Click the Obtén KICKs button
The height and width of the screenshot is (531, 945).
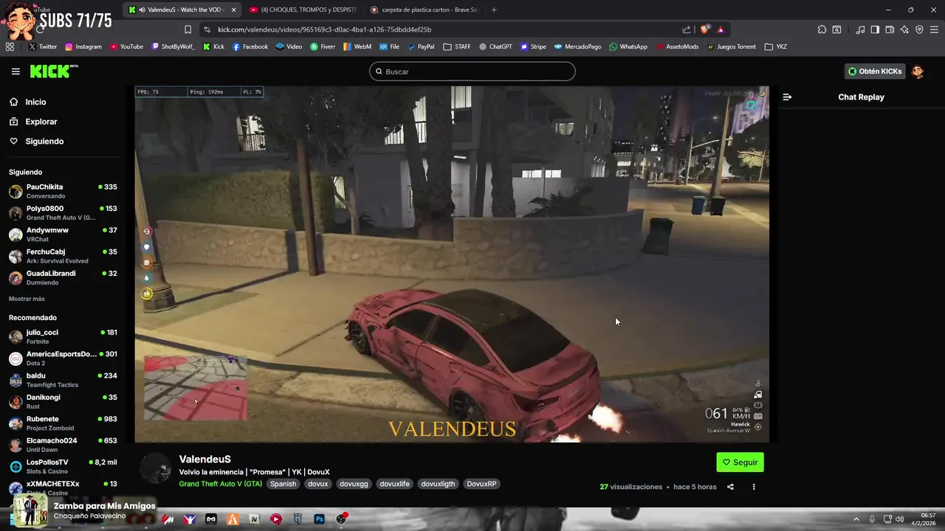(x=875, y=72)
